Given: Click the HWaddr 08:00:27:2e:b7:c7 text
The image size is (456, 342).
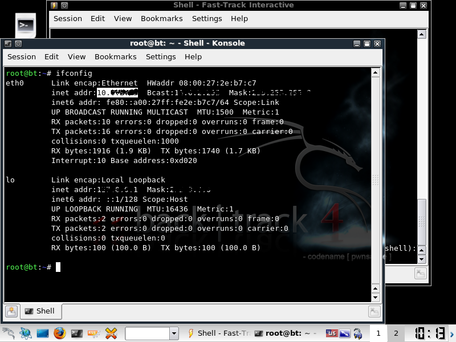Looking at the screenshot, I should click(x=202, y=83).
